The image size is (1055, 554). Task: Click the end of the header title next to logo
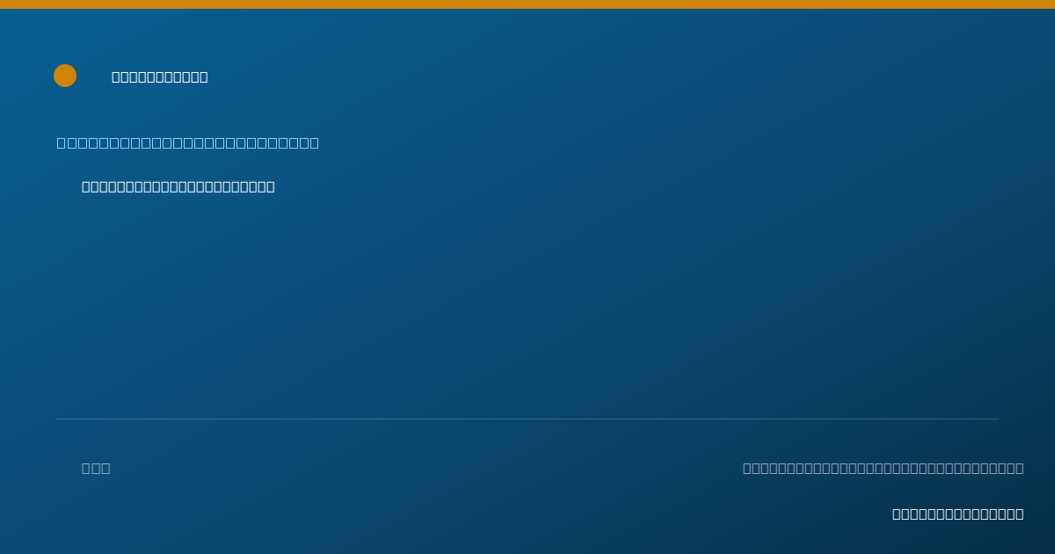[x=203, y=77]
